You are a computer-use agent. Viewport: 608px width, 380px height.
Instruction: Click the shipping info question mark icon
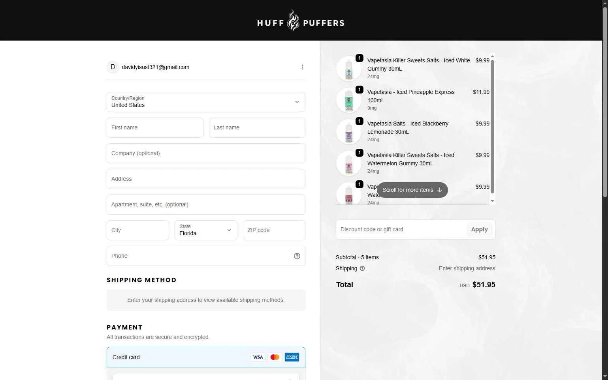coord(362,268)
